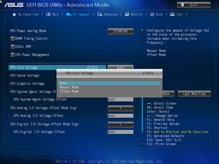Click F4 Add to Shortcut and My Favorites text

coord(178,132)
